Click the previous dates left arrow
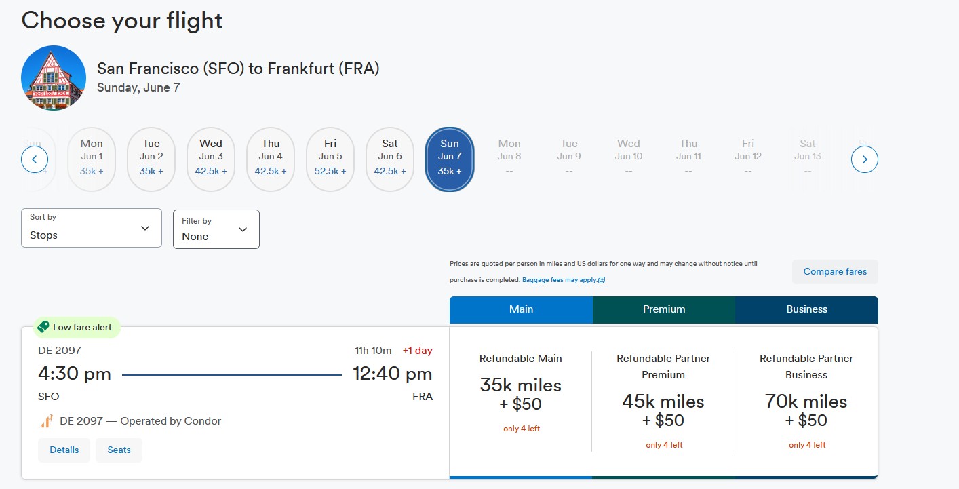The height and width of the screenshot is (489, 959). (35, 160)
